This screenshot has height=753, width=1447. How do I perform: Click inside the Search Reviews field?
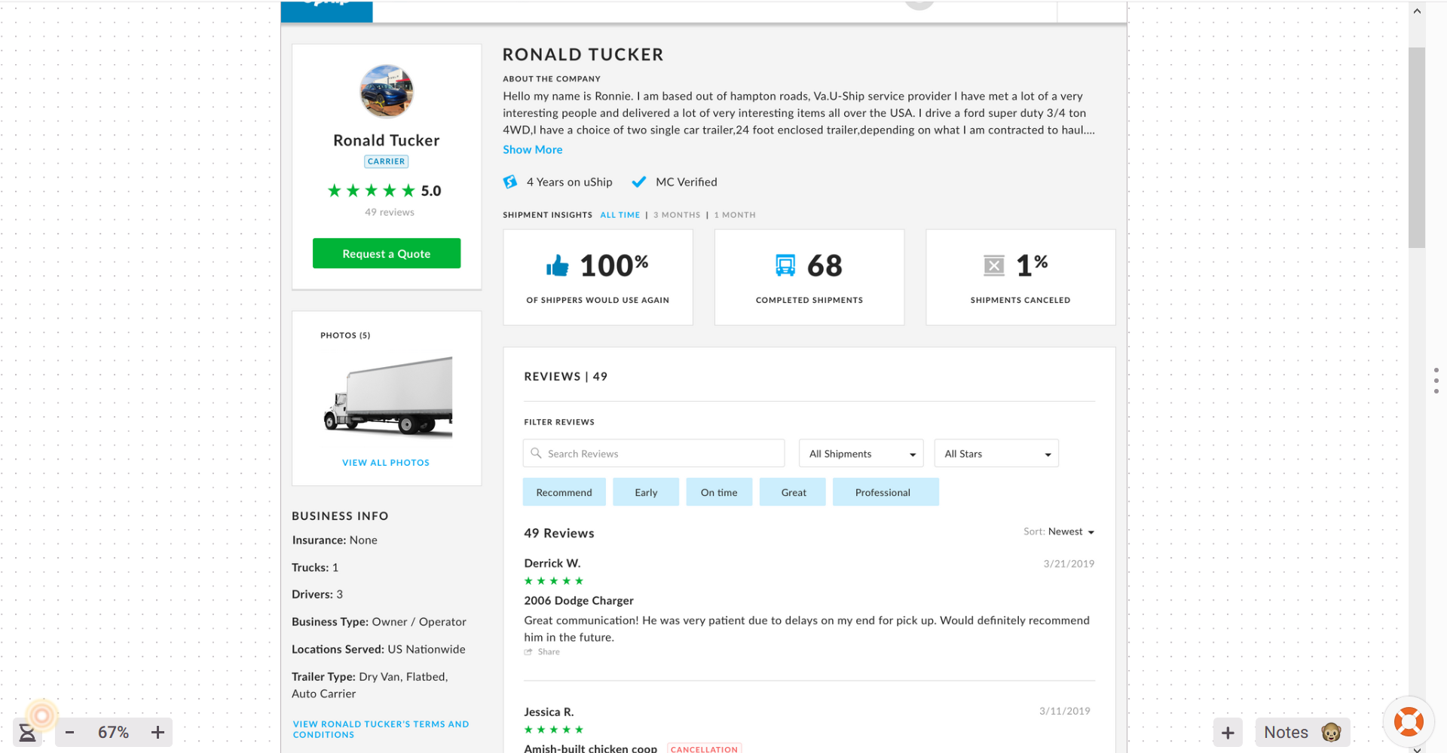point(653,453)
